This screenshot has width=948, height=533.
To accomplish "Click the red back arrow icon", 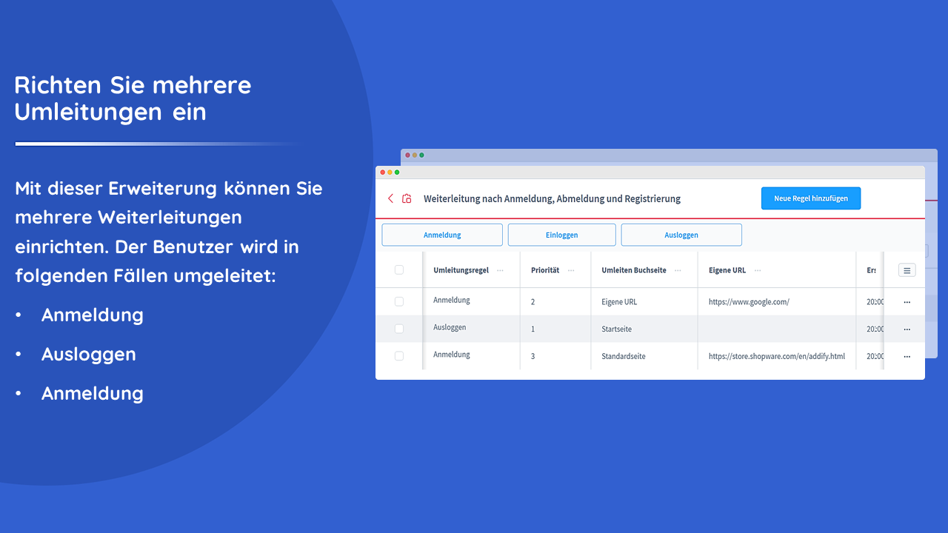I will (391, 198).
